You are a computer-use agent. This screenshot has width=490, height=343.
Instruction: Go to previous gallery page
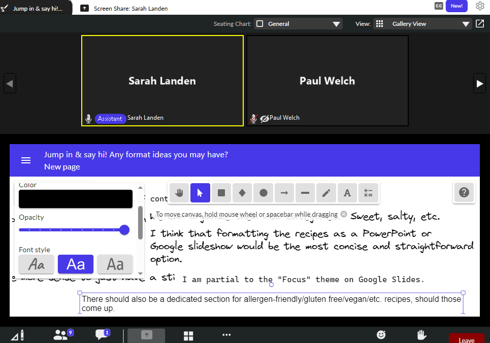click(x=10, y=83)
